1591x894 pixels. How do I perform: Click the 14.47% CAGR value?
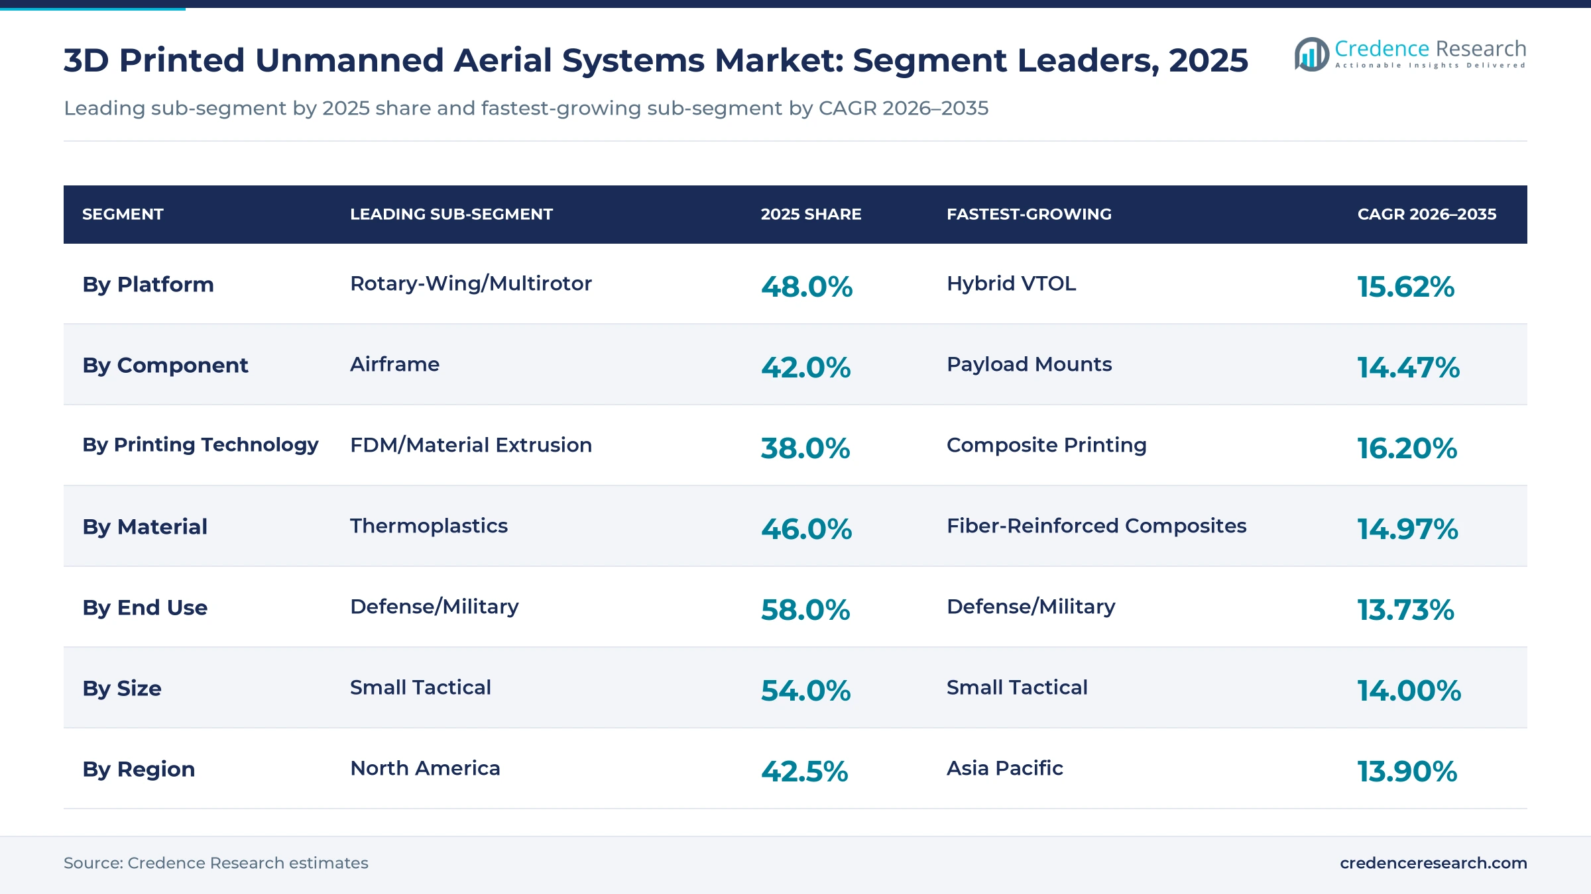(x=1408, y=368)
